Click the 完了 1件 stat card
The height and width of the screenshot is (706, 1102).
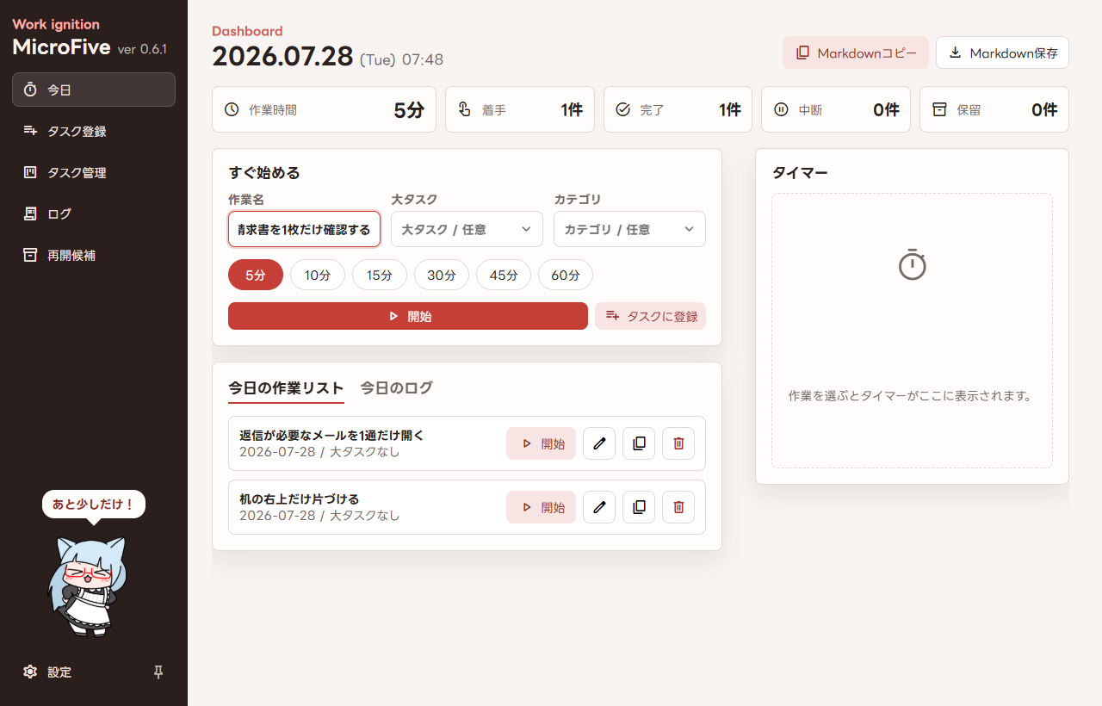(678, 109)
